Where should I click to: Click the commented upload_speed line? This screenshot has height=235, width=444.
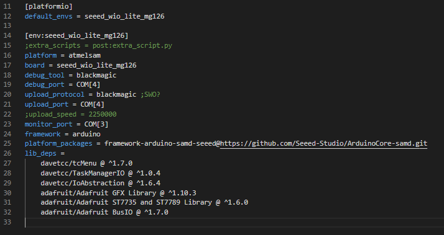coord(70,114)
